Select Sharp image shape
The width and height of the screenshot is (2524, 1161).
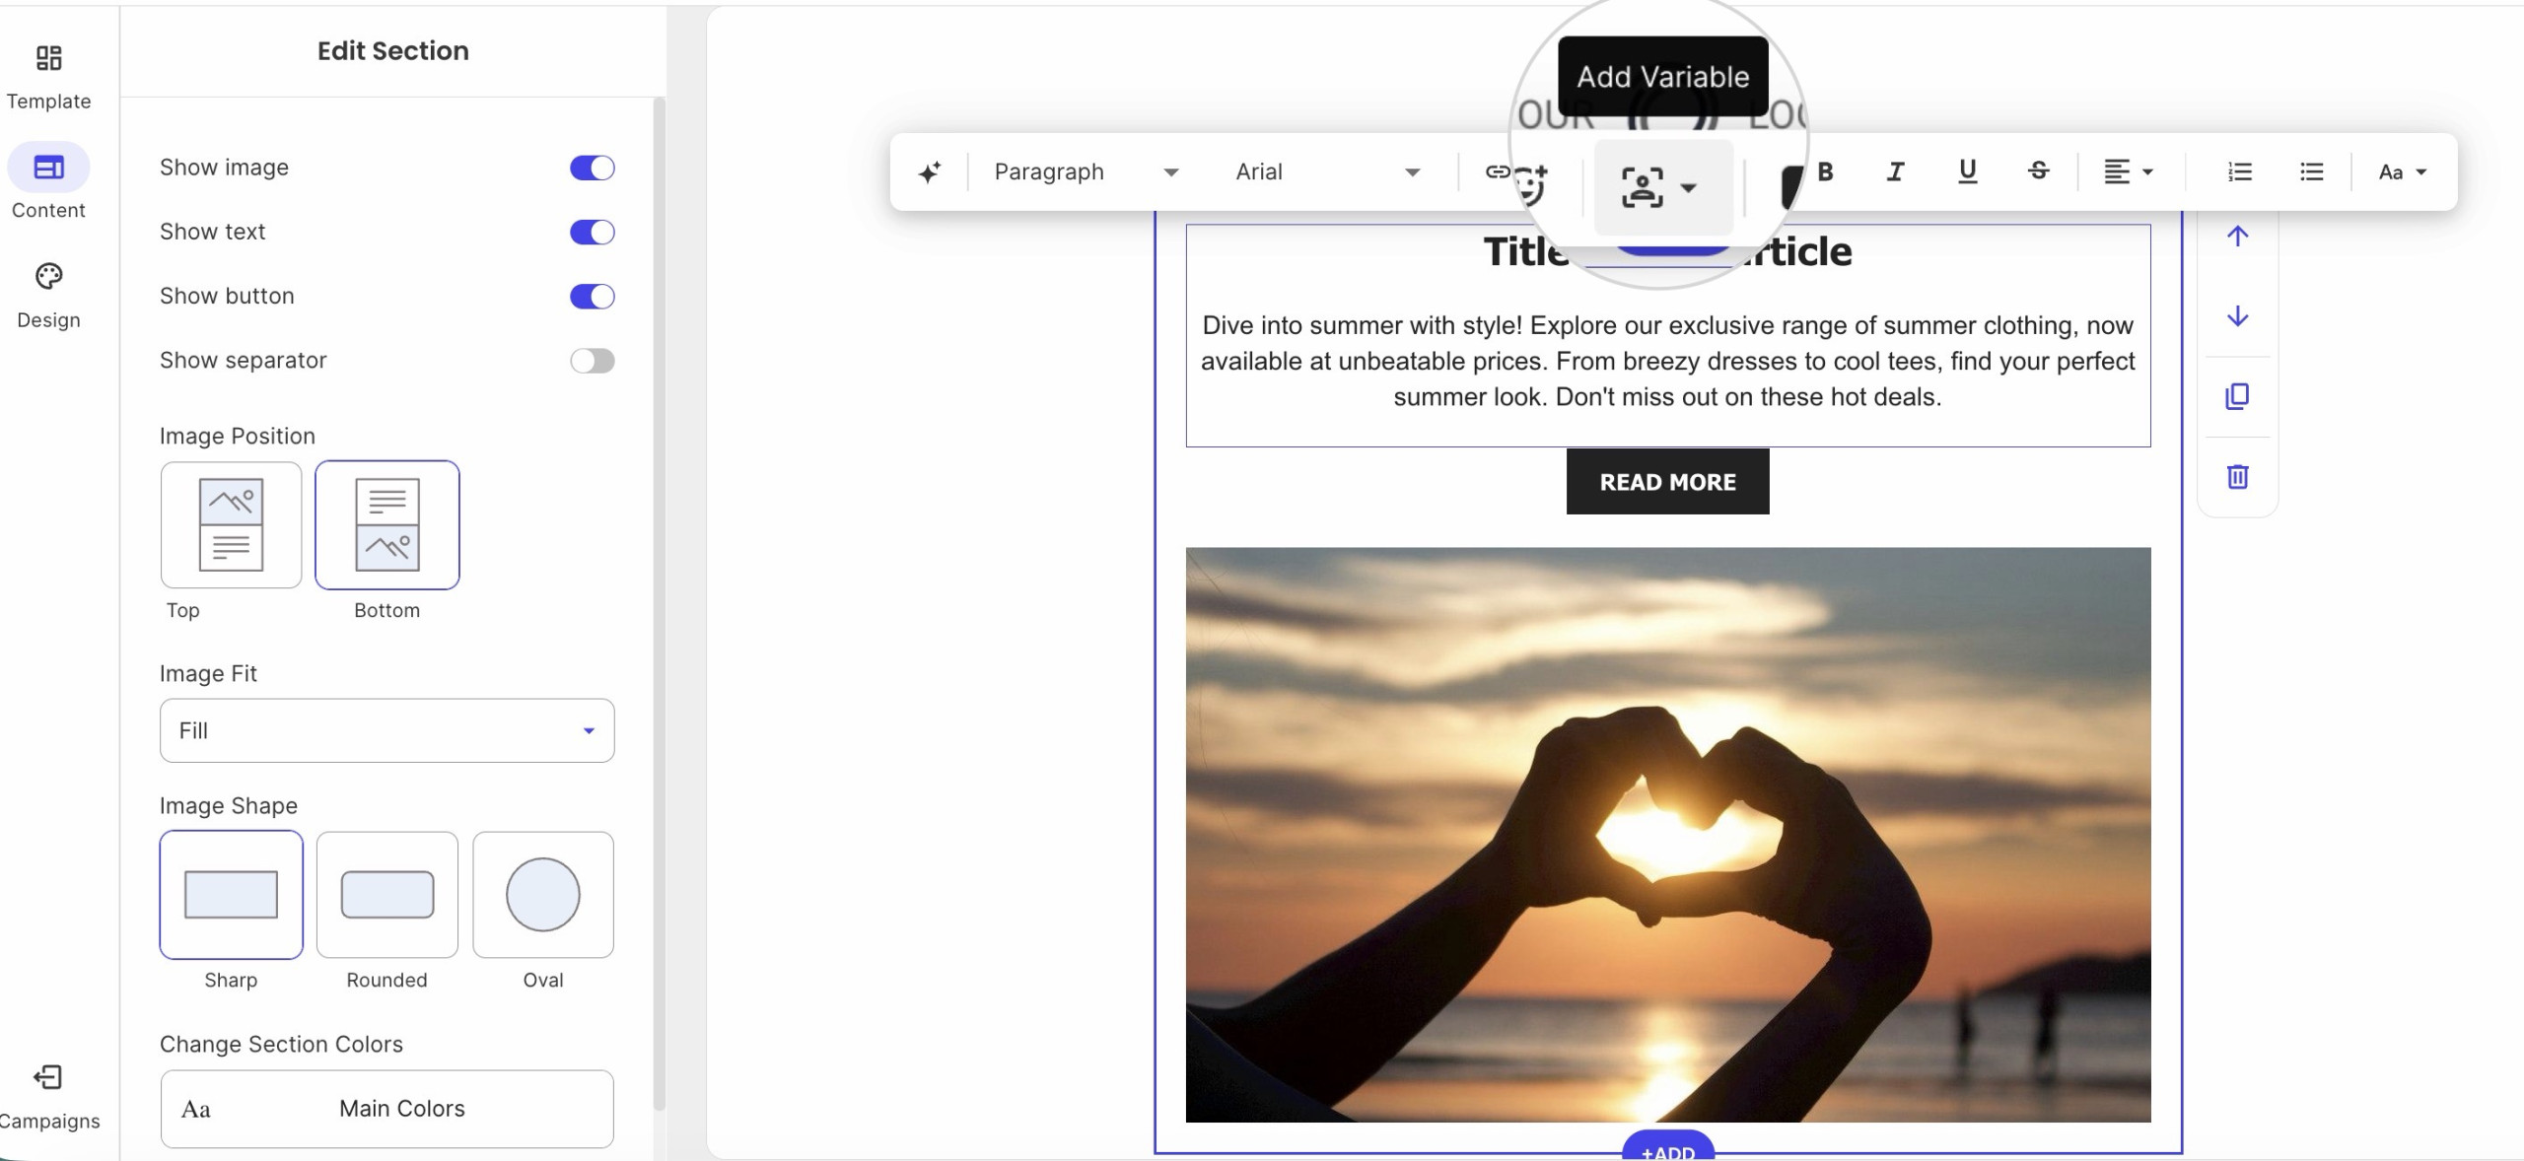click(x=231, y=895)
